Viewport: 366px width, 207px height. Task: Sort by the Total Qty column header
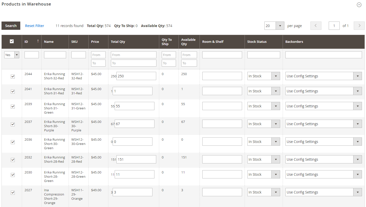click(x=118, y=42)
